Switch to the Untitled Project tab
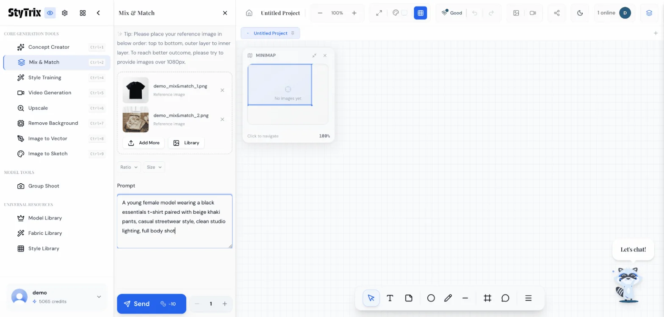Image resolution: width=664 pixels, height=317 pixels. 270,33
